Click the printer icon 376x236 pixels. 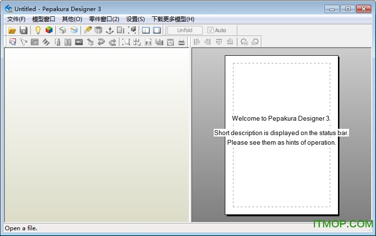(x=182, y=42)
